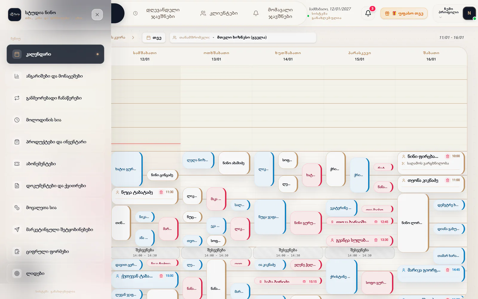Open the კალენდარი menu item

tap(55, 54)
